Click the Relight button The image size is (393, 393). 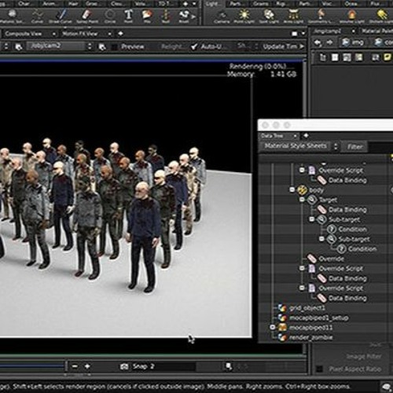tap(172, 46)
